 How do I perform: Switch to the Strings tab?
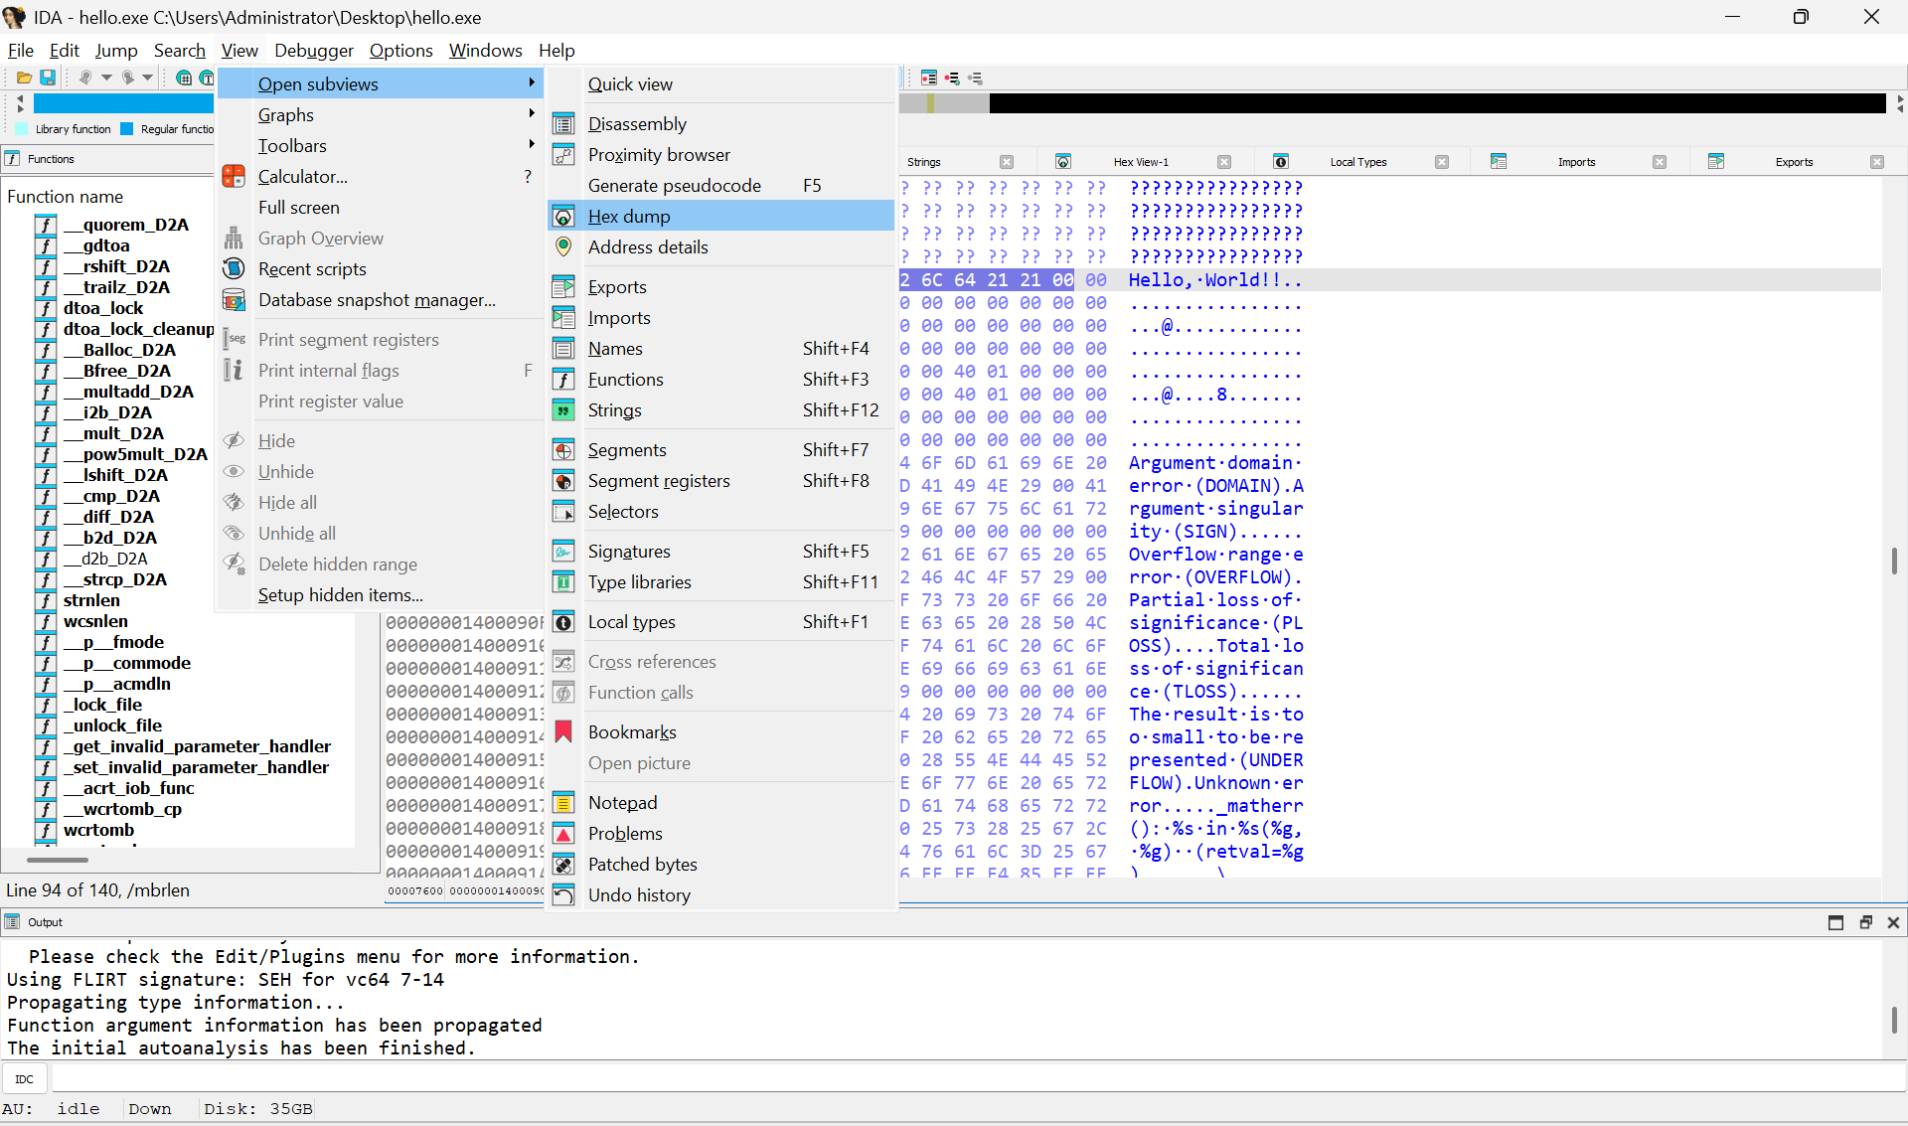923,161
